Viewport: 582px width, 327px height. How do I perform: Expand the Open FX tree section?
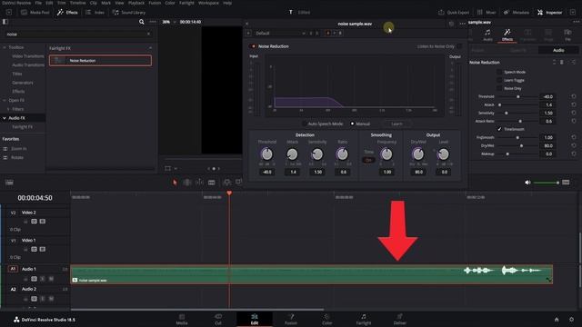click(5, 100)
